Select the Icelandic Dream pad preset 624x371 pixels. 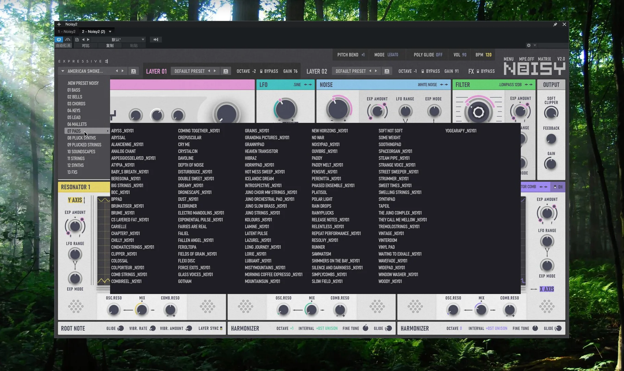(259, 179)
